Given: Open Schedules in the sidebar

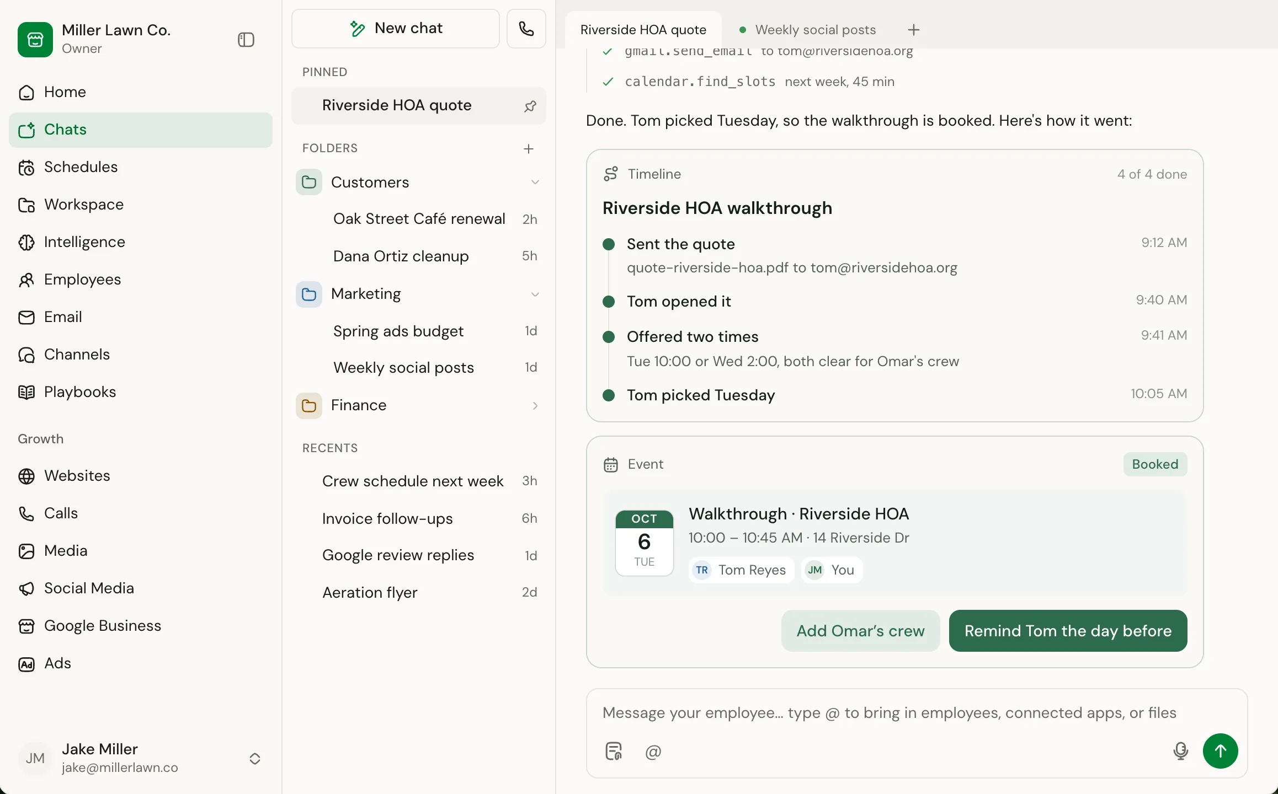Looking at the screenshot, I should coord(141,167).
